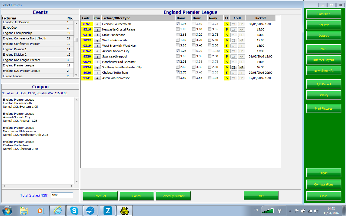The height and width of the screenshot is (216, 346).
Task: Click Total Stake input field
Action: [x=62, y=195]
